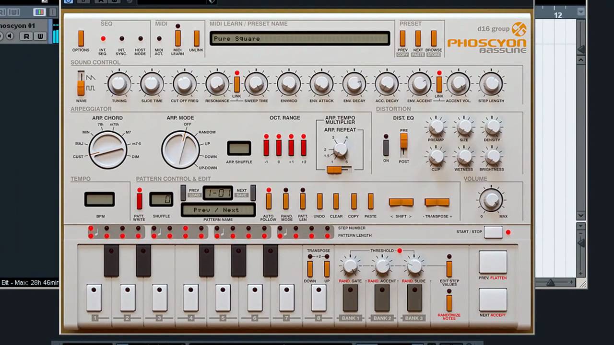Click the UNLINK button
The width and height of the screenshot is (614, 345).
(x=196, y=38)
